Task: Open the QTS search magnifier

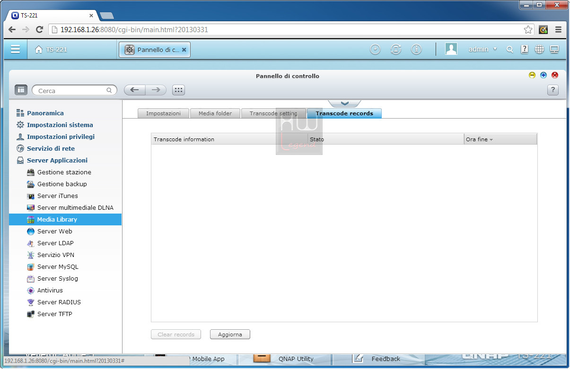Action: point(509,50)
